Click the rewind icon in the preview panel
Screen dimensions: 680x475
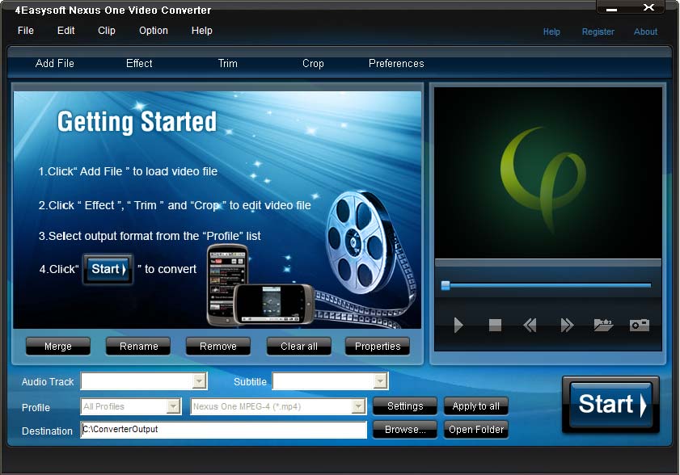click(530, 325)
